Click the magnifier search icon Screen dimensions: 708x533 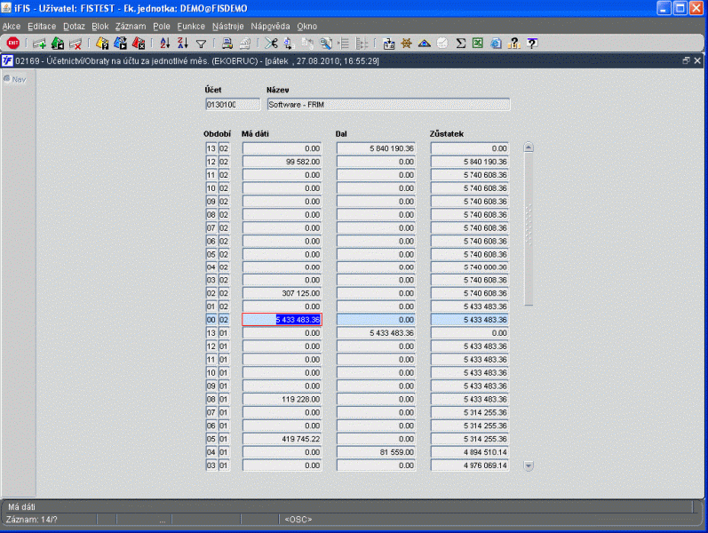pos(325,44)
